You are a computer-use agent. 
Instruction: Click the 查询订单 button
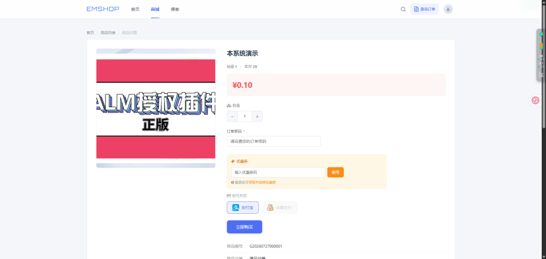pos(424,9)
